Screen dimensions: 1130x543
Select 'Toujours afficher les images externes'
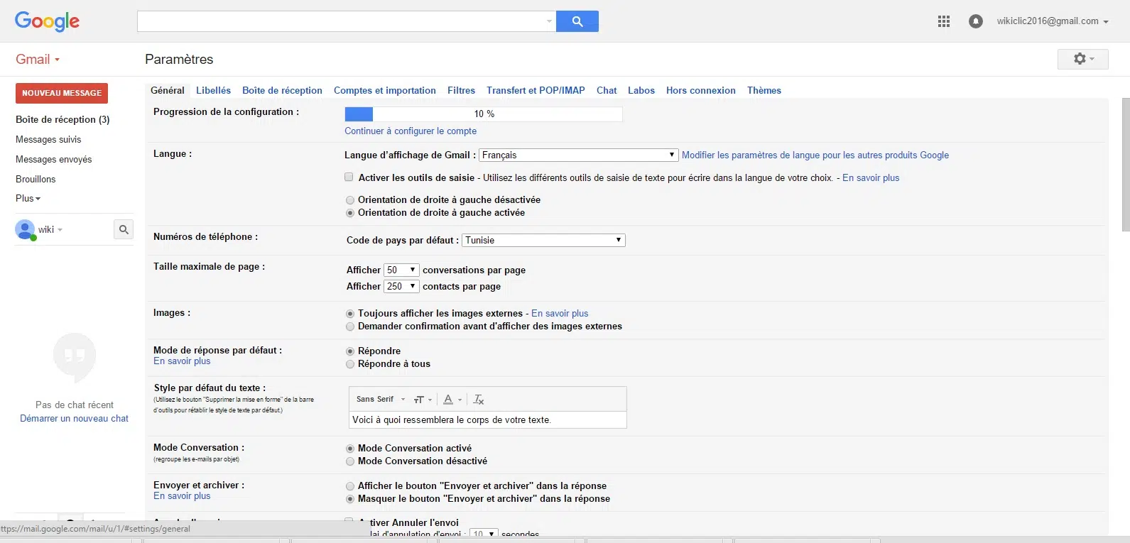click(350, 314)
